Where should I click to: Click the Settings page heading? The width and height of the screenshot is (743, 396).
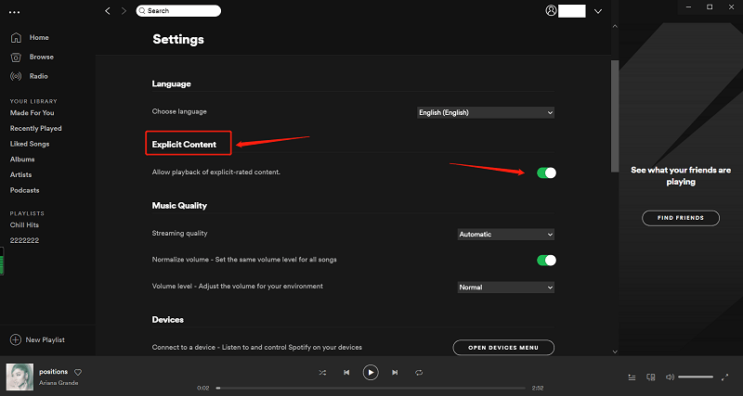pos(178,39)
